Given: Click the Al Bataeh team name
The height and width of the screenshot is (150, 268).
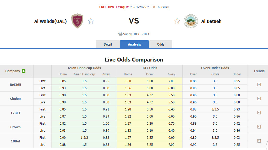Looking at the screenshot, I should pyautogui.click(x=211, y=21).
